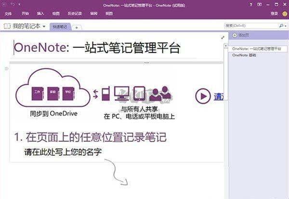Select the 快速笔记 section tab
This screenshot has width=289, height=199.
(60, 27)
